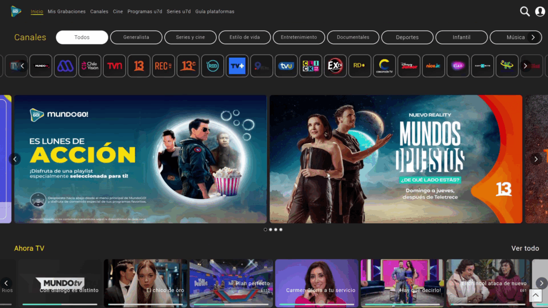Open the MundoGO home logo
Viewport: 548px width, 308px height.
(x=16, y=12)
